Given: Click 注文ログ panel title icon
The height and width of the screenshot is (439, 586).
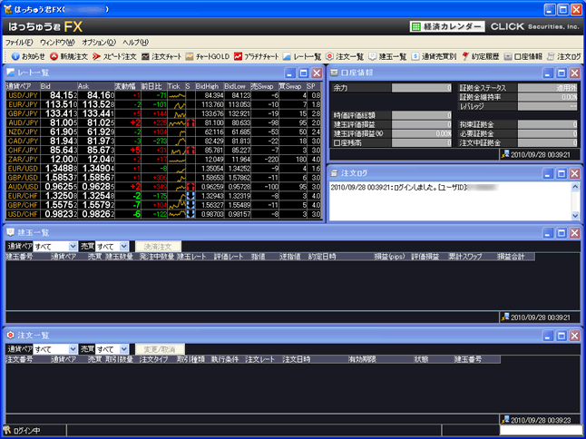Looking at the screenshot, I should coord(334,173).
